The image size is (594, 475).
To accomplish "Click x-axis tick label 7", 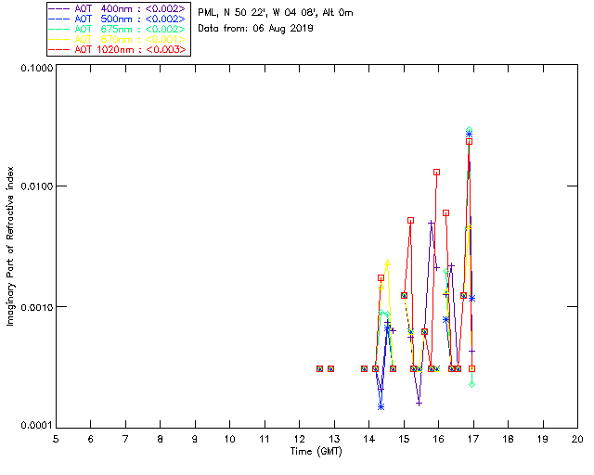I will 125,439.
